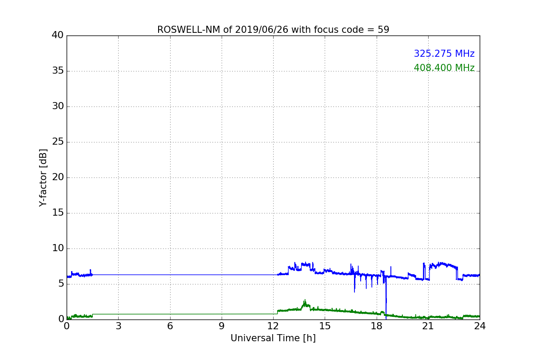Select the blue '325.275 MHz' legend label
Viewport: 533px width, 355px height.
(444, 54)
